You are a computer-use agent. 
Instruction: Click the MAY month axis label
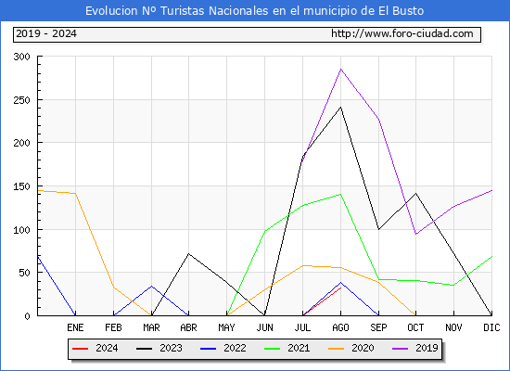226,327
